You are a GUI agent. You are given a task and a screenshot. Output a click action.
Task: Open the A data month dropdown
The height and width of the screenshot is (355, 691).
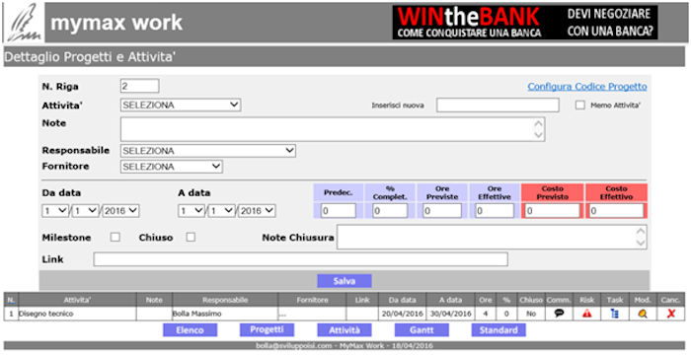coord(222,211)
